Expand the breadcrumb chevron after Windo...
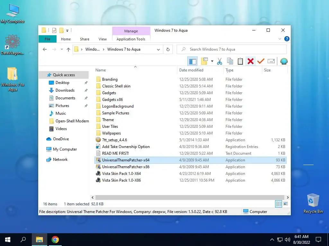This screenshot has height=246, width=329. point(103,49)
